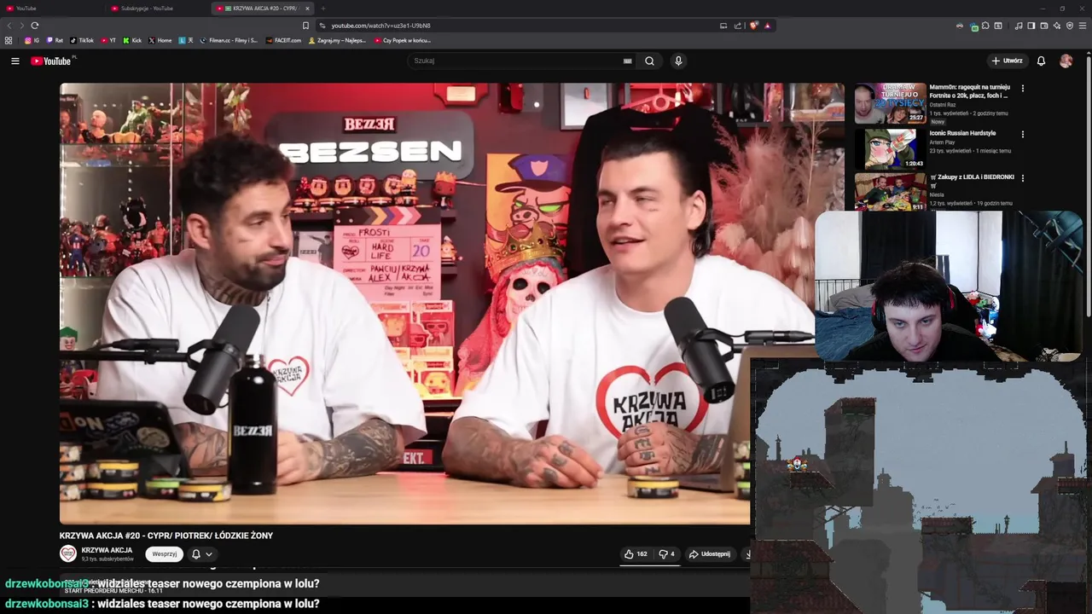Open the FACEIT.com bookmark
Image resolution: width=1092 pixels, height=614 pixels.
283,40
